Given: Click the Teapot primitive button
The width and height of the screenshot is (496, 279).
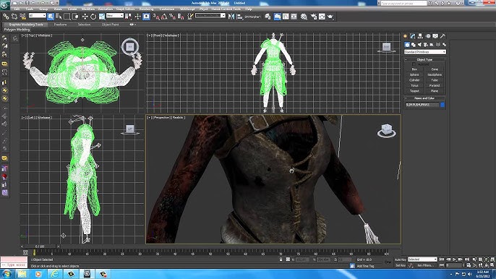Looking at the screenshot, I should coord(414,91).
